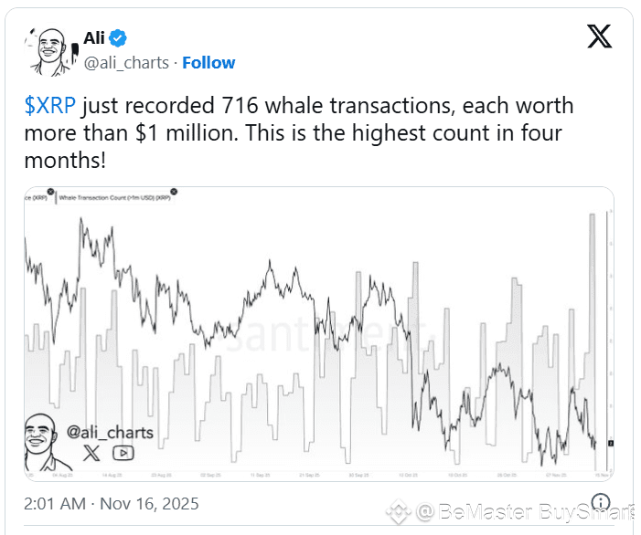Click cartoon avatar inside the chart watermark

(44, 438)
